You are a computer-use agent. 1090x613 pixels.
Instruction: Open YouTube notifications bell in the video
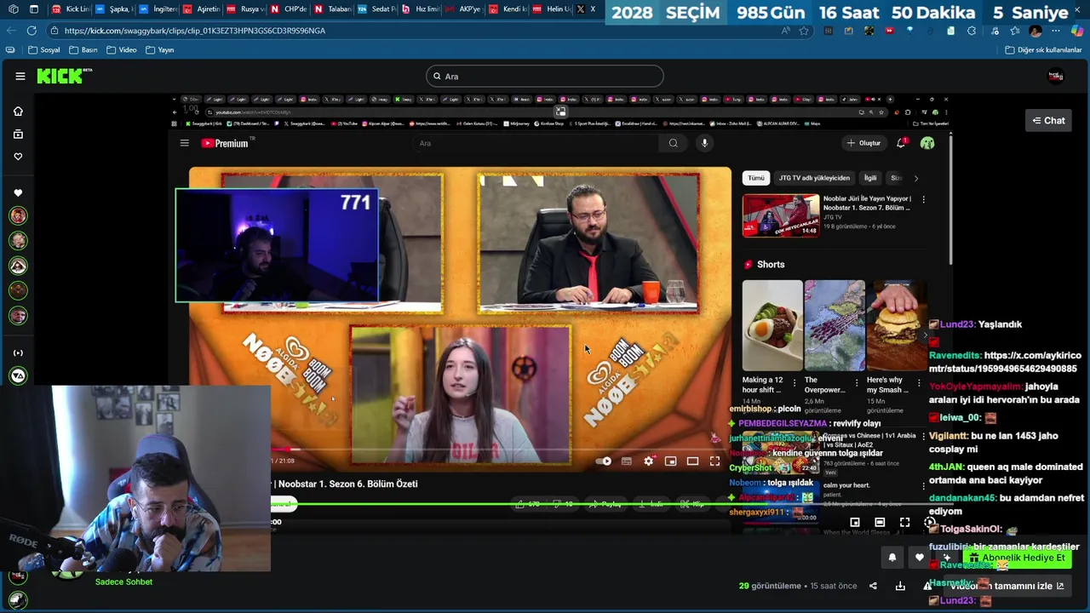tap(901, 143)
